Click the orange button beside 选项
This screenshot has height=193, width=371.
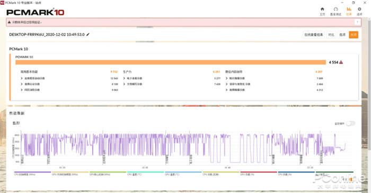pyautogui.click(x=354, y=35)
